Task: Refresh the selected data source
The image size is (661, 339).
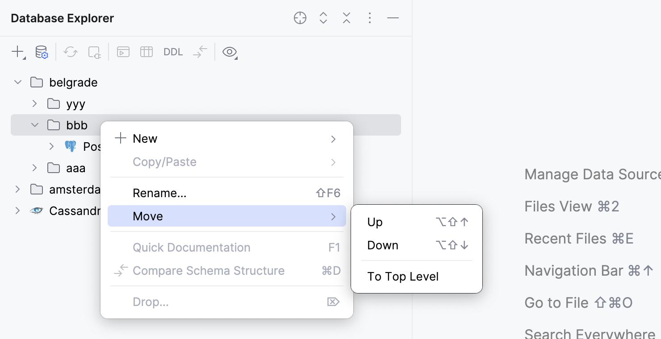Action: click(x=70, y=52)
